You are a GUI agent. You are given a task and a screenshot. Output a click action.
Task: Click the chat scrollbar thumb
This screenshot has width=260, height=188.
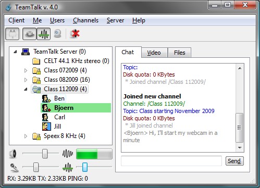tap(239, 128)
